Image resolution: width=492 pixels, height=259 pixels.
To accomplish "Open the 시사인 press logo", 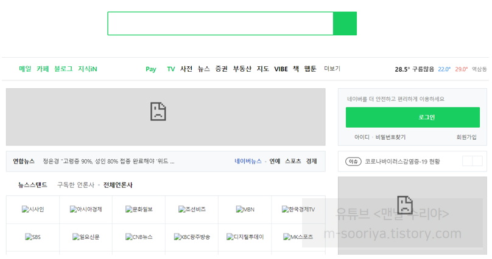I will click(x=33, y=210).
